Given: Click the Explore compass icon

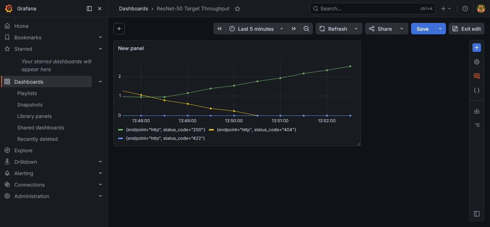Looking at the screenshot, I should 7,150.
